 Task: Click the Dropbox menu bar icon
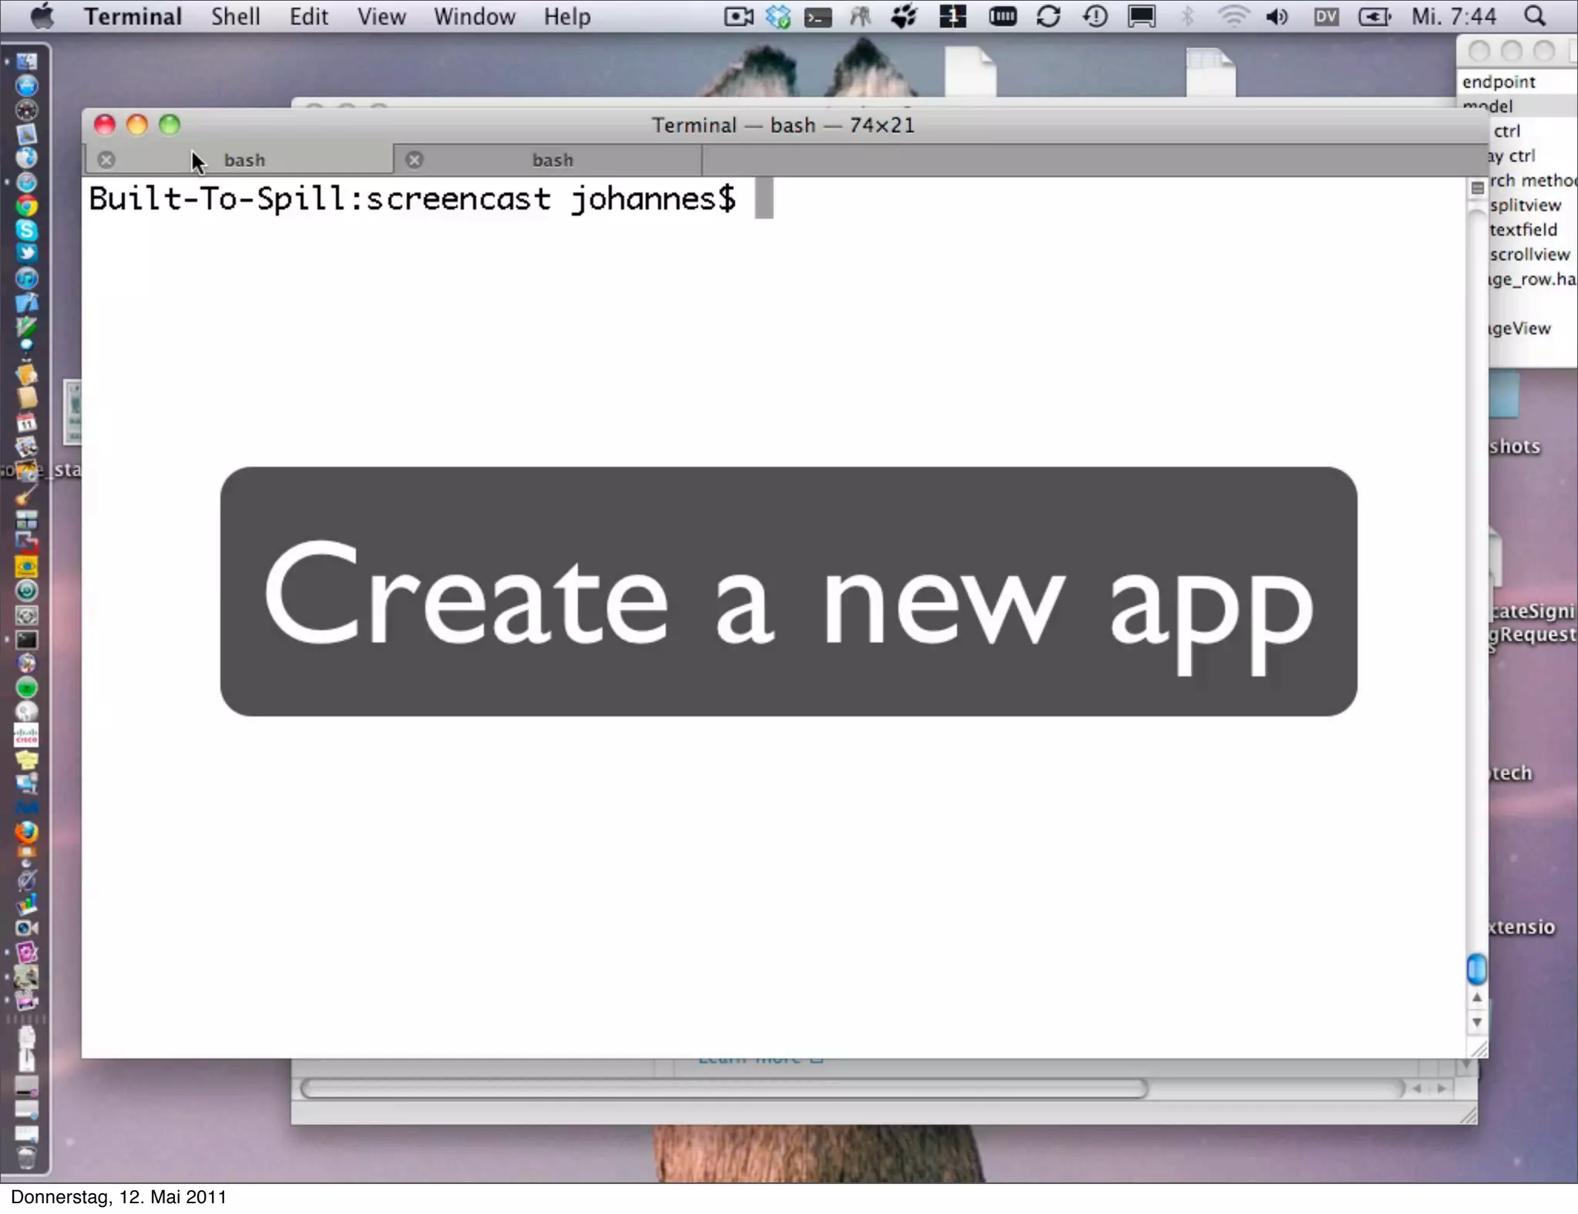point(778,16)
